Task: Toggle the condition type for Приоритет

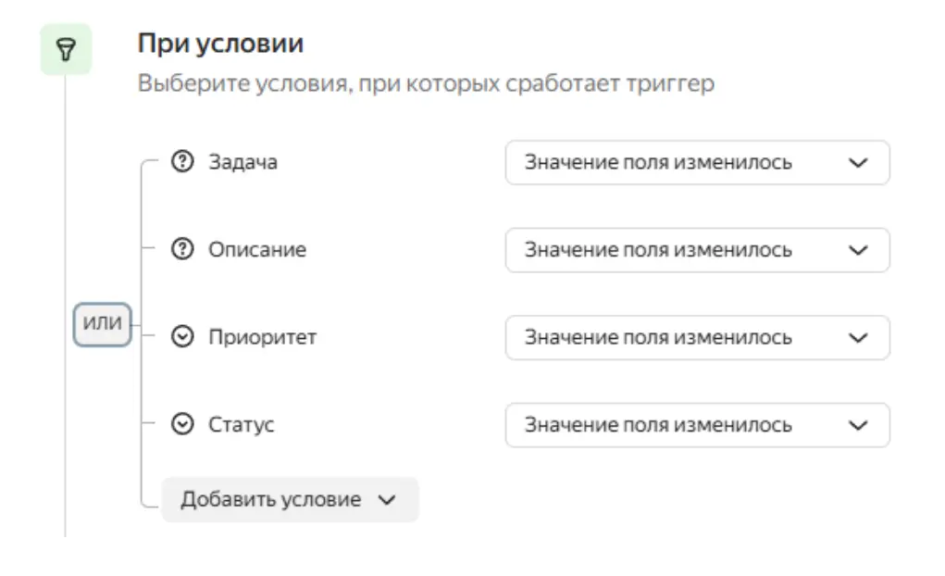Action: tap(697, 337)
